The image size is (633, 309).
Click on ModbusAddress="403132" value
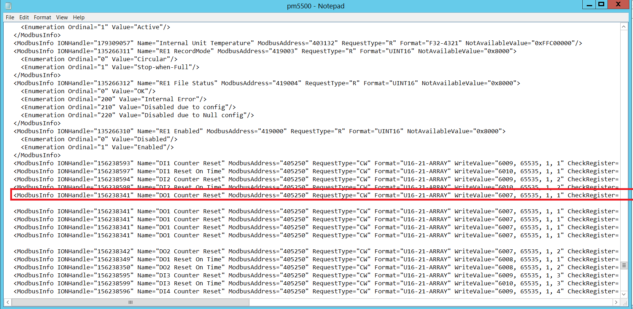coord(298,43)
